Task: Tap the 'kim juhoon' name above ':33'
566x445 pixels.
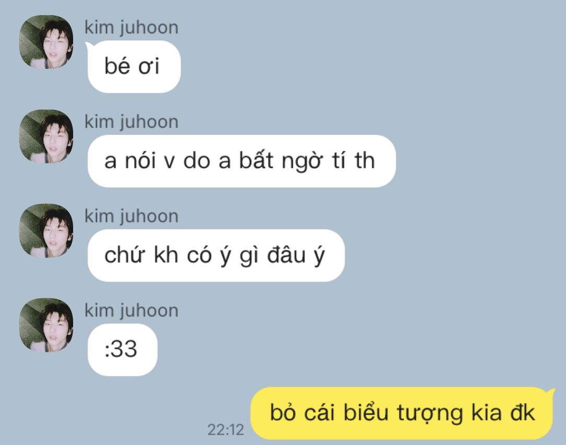Action: click(x=132, y=311)
